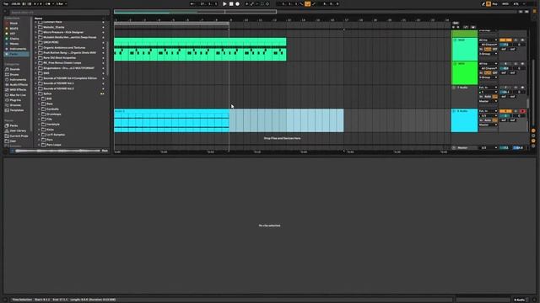This screenshot has height=303, width=540.
Task: Toggle the Punch-Out switch
Action: (x=313, y=3)
